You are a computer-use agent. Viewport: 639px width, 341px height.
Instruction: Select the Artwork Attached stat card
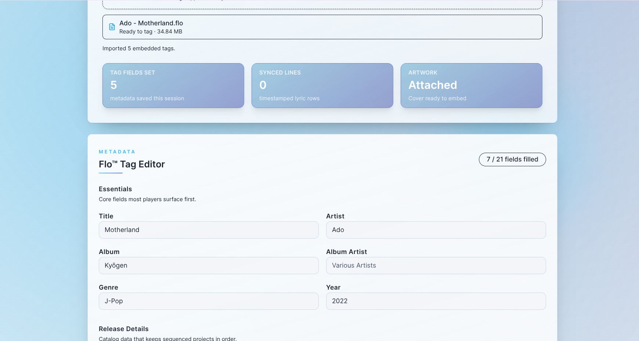471,86
